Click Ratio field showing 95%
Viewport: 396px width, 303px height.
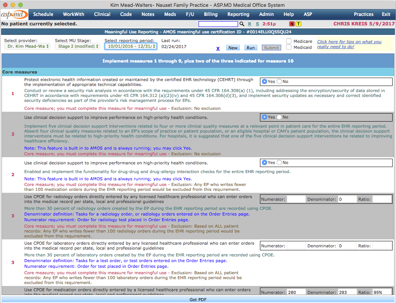point(382,292)
